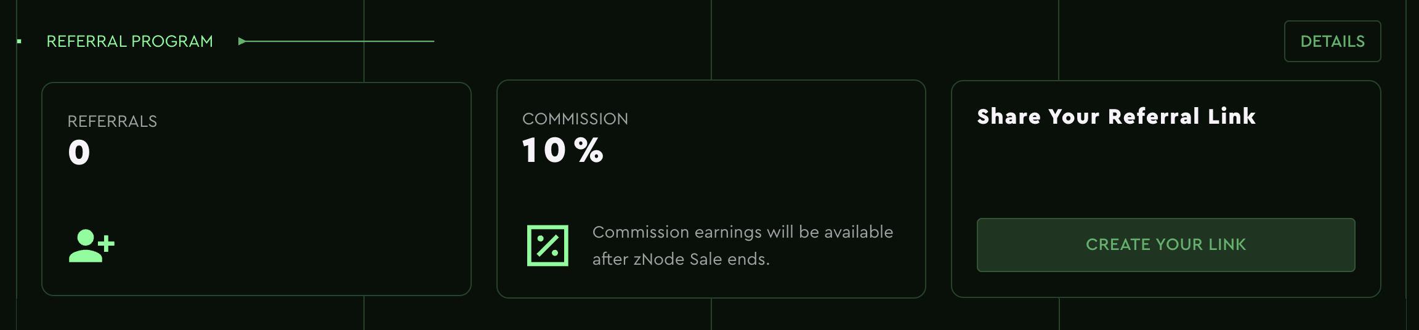This screenshot has width=1419, height=330.
Task: Click the commission earnings availability note
Action: tap(742, 245)
